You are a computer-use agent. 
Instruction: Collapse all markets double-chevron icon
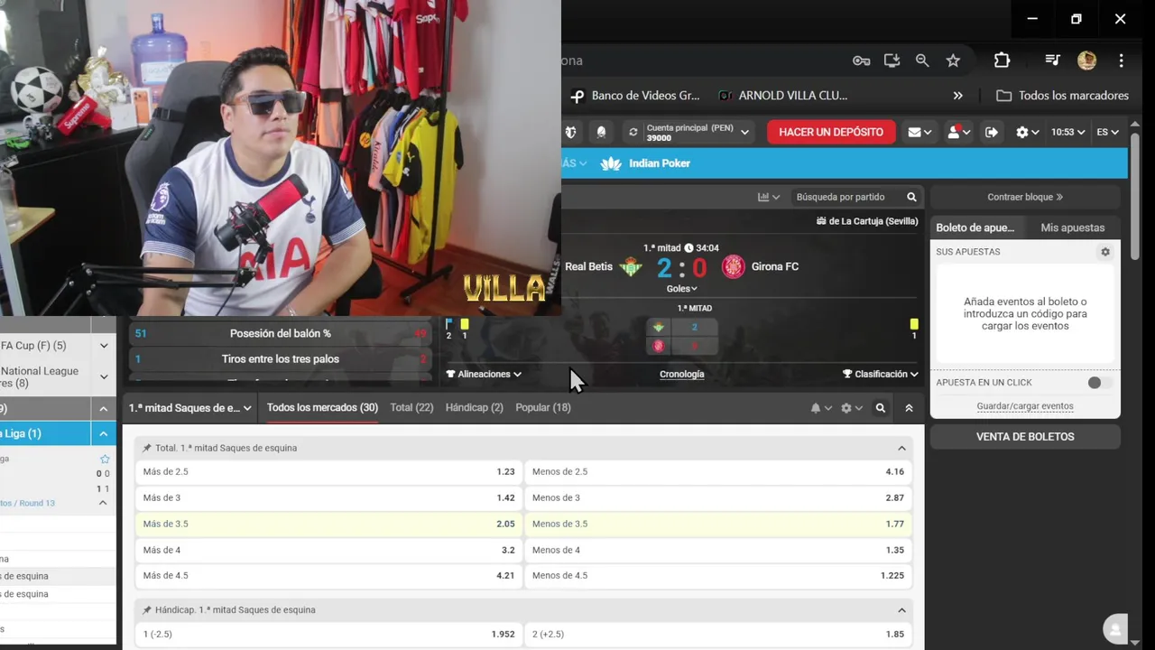[909, 408]
